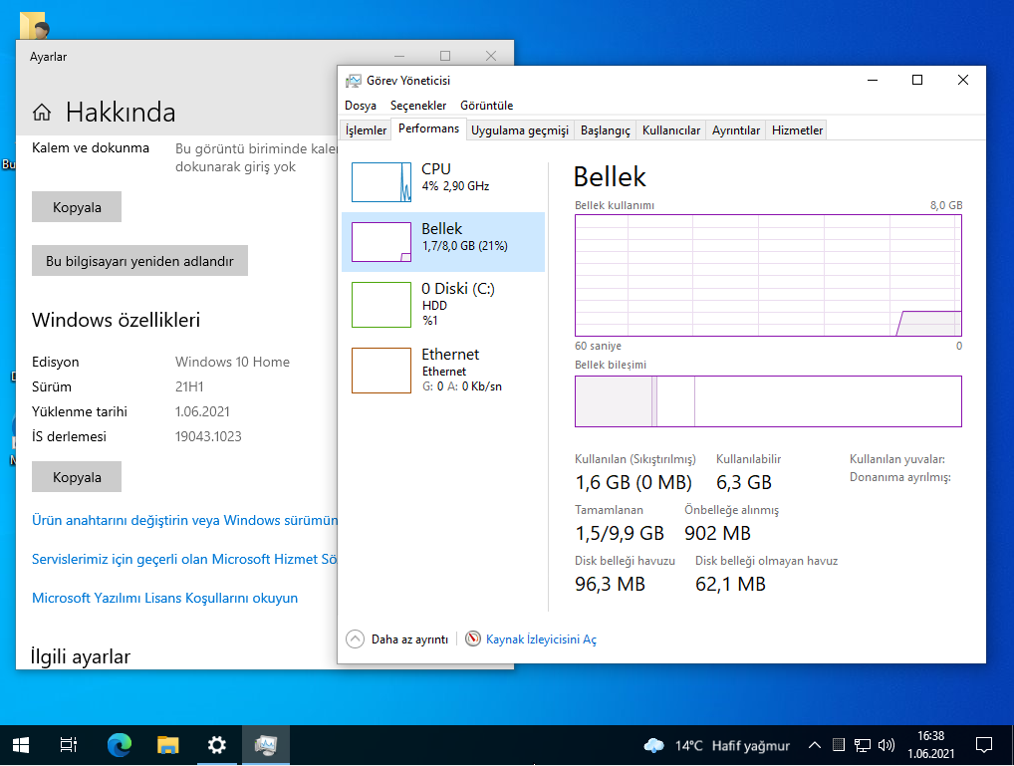The image size is (1014, 766).
Task: Click the network icon in system tray
Action: [862, 745]
